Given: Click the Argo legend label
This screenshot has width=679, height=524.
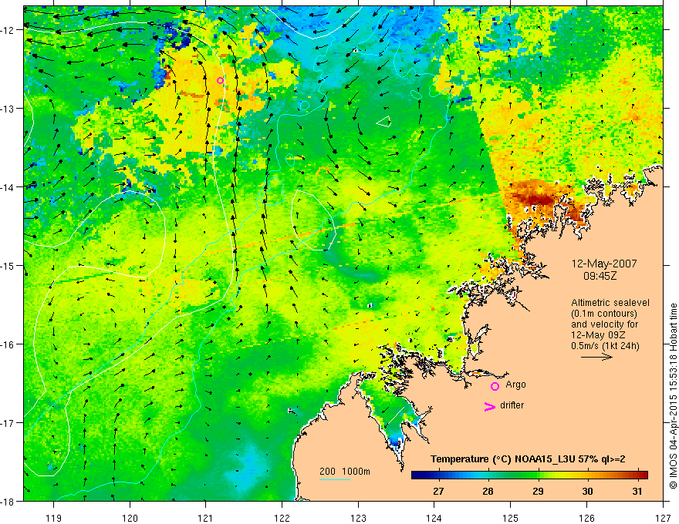Looking at the screenshot, I should tap(515, 385).
